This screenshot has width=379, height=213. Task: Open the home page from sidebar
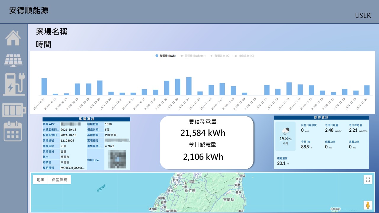[13, 38]
